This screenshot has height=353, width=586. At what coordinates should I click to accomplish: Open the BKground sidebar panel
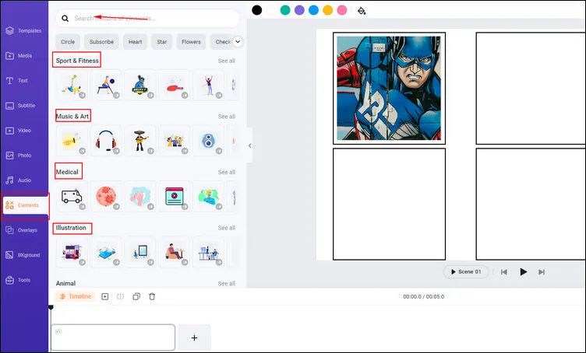click(24, 255)
